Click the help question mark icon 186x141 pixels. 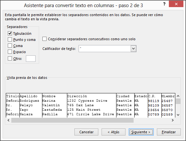164,4
